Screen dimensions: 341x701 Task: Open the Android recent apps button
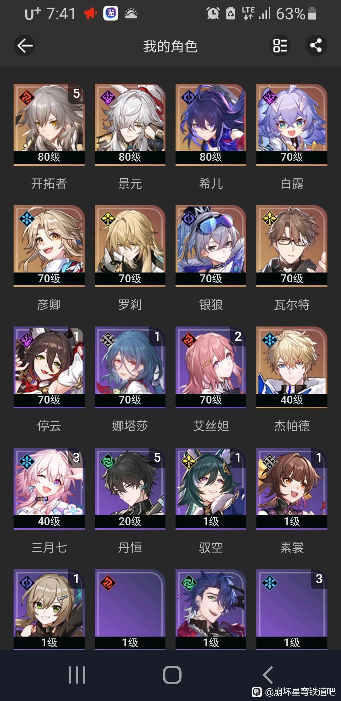[x=77, y=675]
